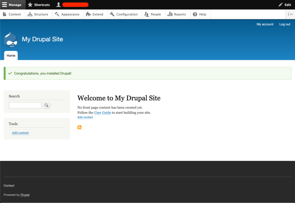Open the Extend menu label
Viewport: 295px width, 203px height.
[98, 14]
